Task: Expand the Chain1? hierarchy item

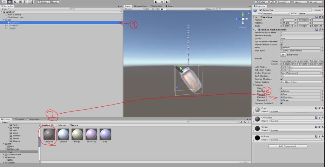Action: click(x=6, y=25)
